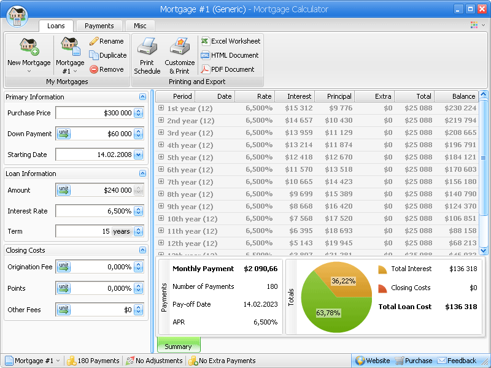Switch to the Payments tab
This screenshot has width=491, height=368.
point(99,26)
